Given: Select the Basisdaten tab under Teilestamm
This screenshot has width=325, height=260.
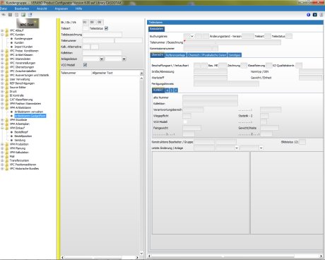Looking at the screenshot, I should [x=157, y=29].
